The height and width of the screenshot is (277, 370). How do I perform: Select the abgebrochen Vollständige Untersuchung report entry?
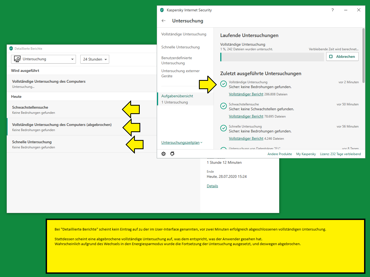coord(82,127)
